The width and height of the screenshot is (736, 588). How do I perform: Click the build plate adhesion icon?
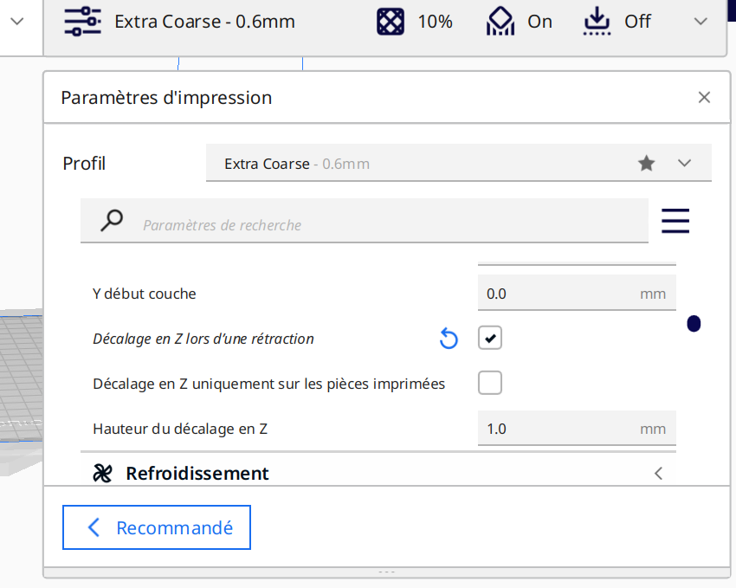[597, 21]
